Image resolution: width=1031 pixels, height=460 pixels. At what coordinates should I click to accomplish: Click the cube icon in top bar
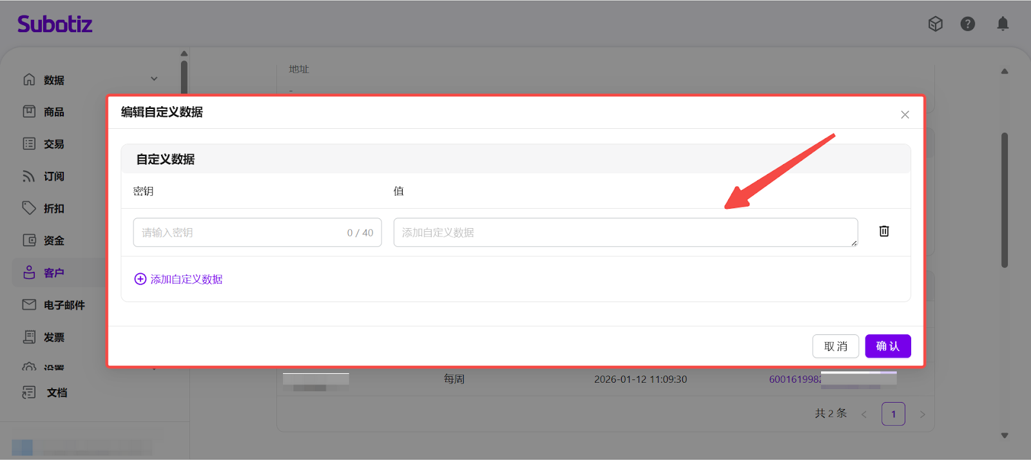tap(935, 24)
